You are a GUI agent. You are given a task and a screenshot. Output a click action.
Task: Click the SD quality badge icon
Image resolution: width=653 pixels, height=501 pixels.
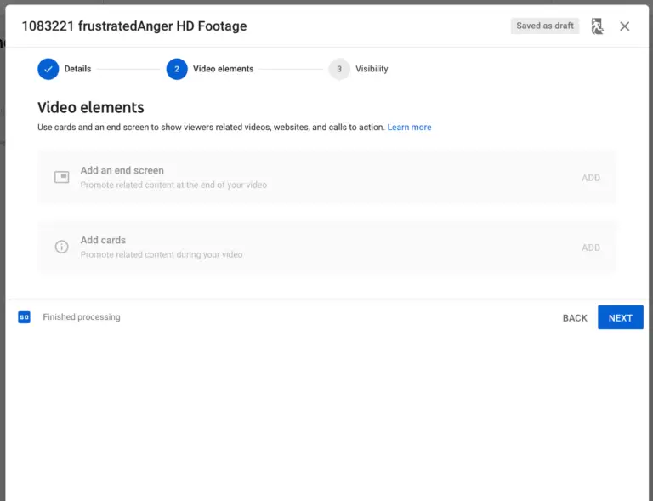25,317
